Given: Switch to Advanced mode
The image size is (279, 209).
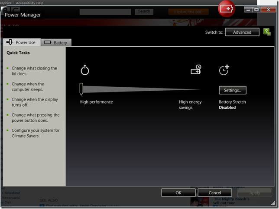Looking at the screenshot, I should coord(242,32).
